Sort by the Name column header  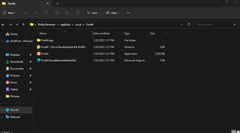click(43, 33)
